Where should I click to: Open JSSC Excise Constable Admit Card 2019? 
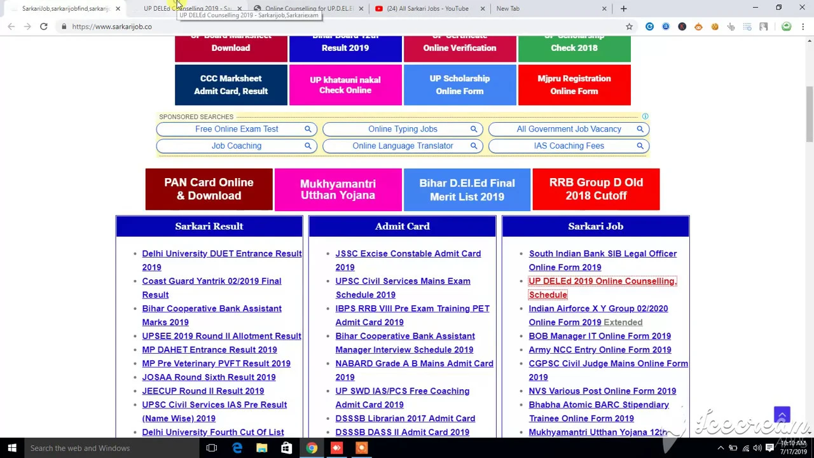click(x=408, y=260)
